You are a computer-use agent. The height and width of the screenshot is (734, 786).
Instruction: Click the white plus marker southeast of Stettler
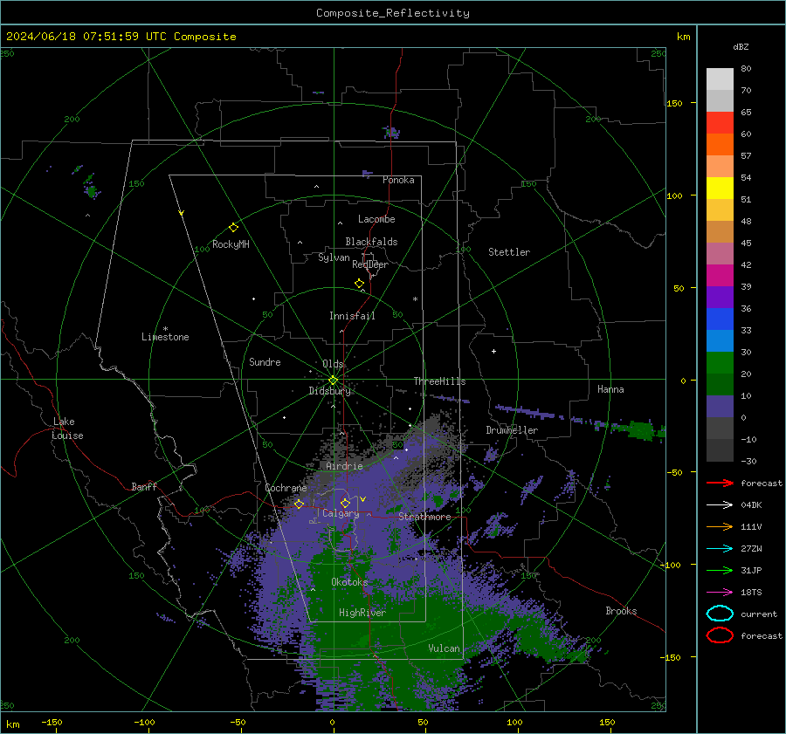493,351
